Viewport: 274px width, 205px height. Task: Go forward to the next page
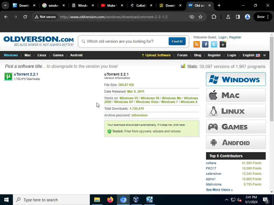coord(16,17)
